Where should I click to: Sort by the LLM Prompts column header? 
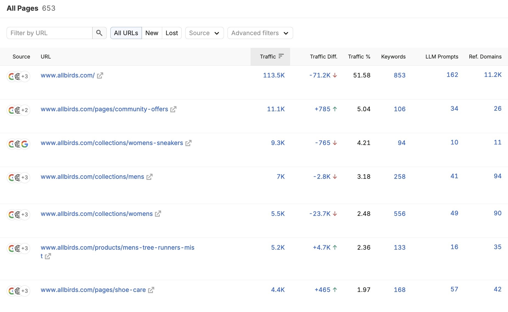pyautogui.click(x=442, y=57)
